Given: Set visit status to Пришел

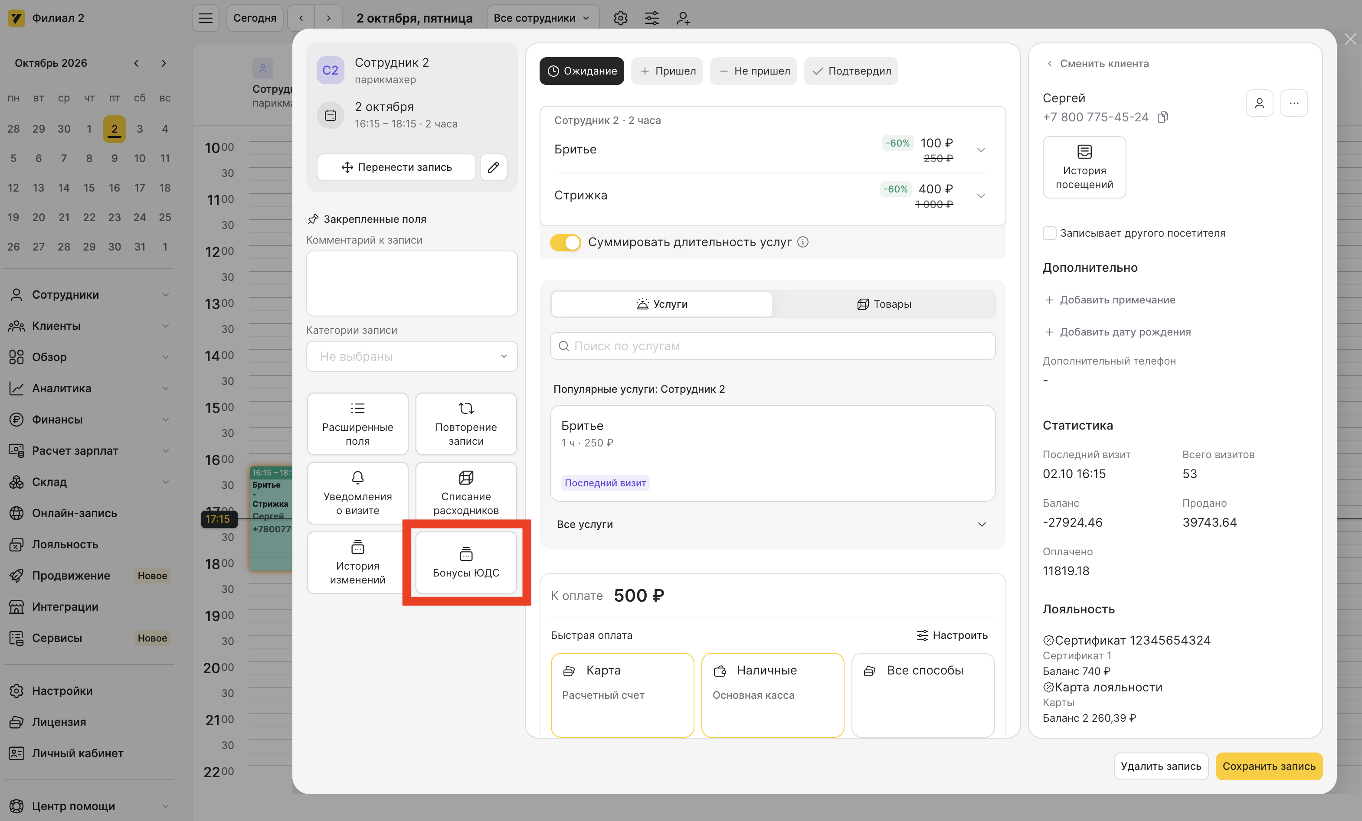Looking at the screenshot, I should [x=667, y=71].
